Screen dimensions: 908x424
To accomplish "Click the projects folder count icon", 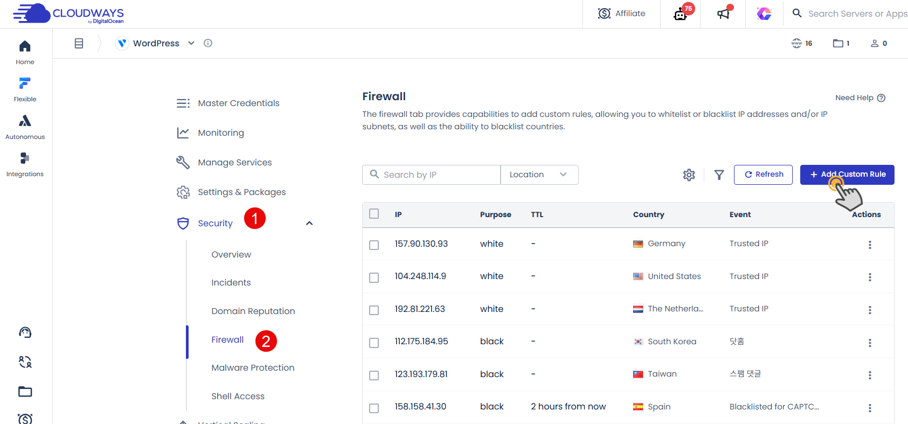I will tap(838, 44).
